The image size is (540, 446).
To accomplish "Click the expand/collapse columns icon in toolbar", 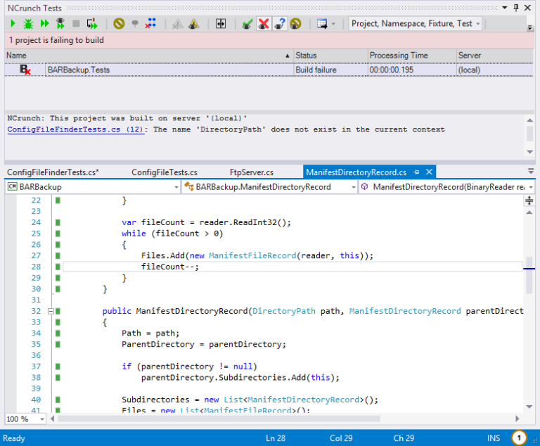I will [221, 24].
